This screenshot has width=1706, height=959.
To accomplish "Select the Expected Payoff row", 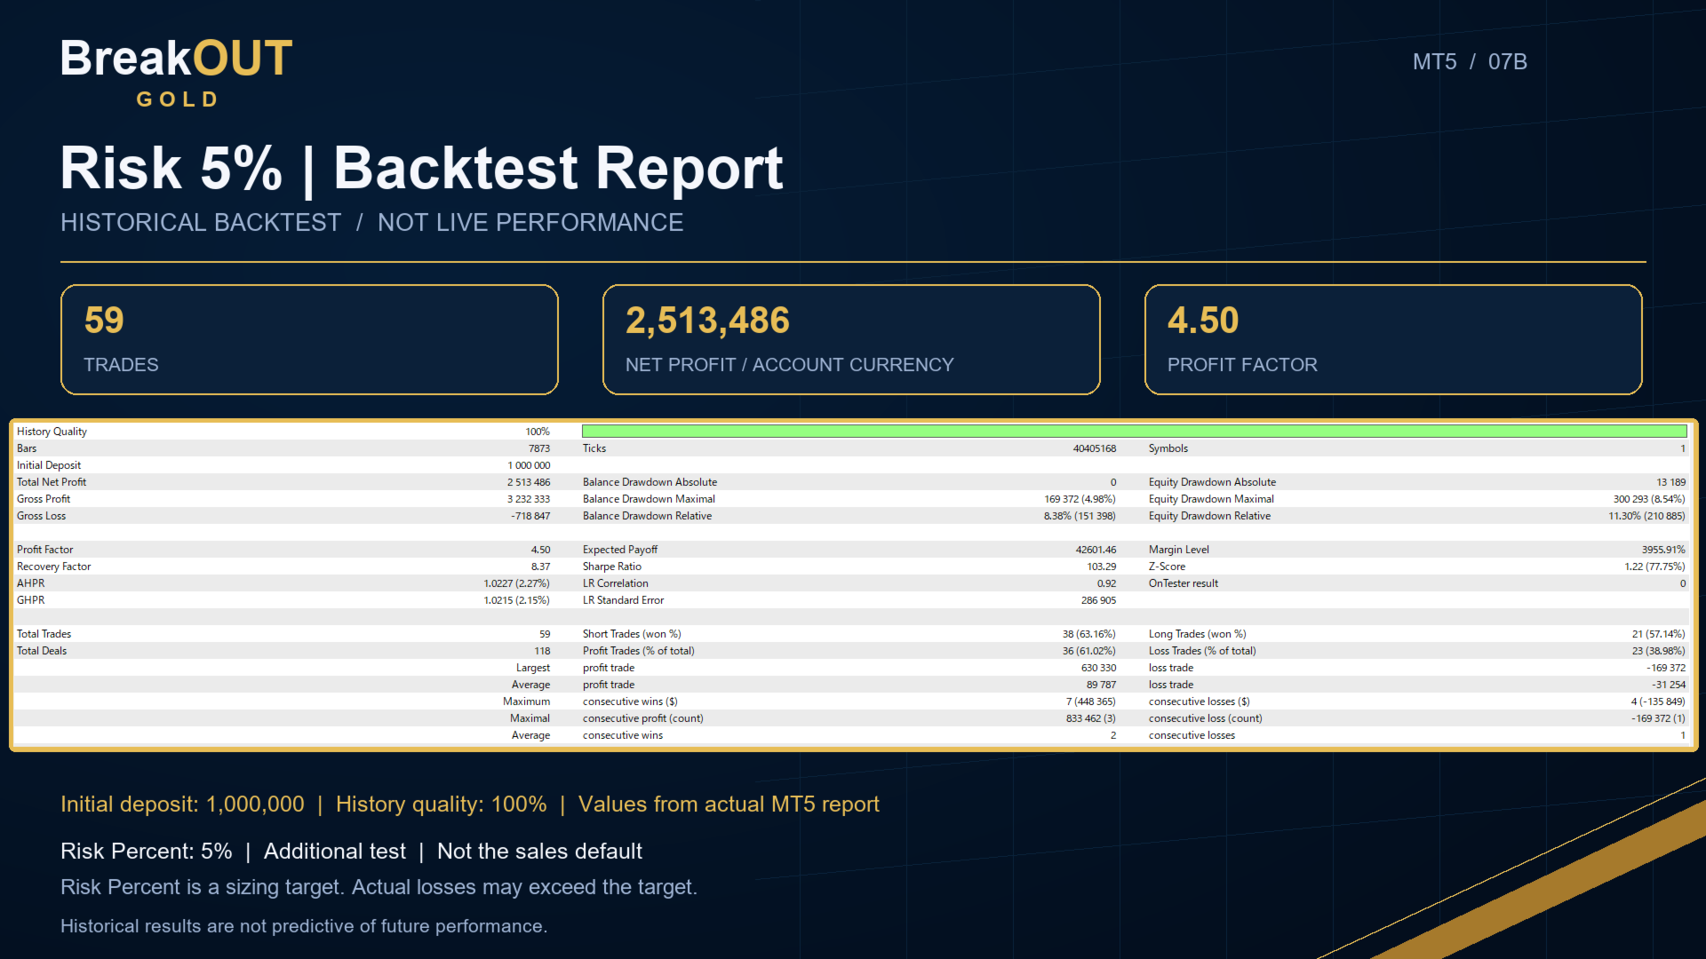I will (x=849, y=550).
